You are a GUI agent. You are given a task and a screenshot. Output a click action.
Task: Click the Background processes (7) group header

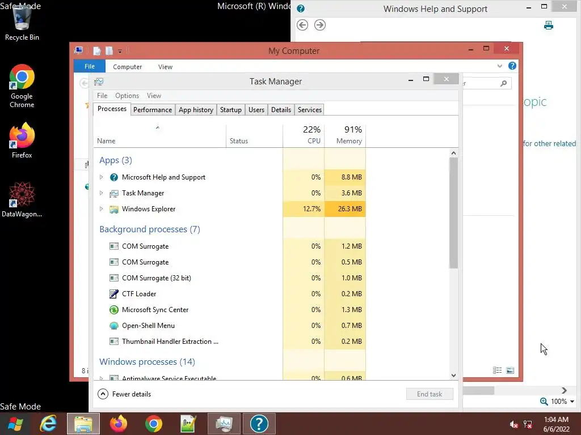coord(150,229)
